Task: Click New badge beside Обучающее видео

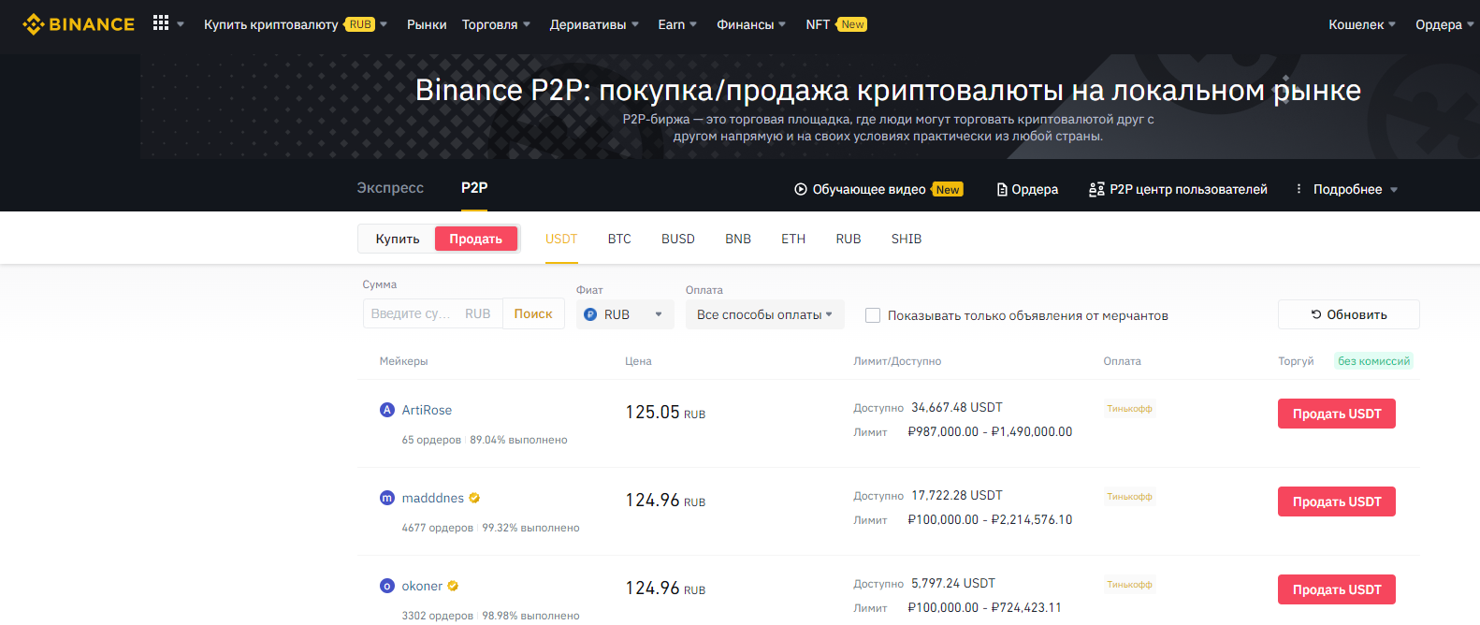Action: (x=948, y=189)
